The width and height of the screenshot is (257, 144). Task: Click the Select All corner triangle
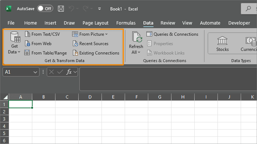(5, 97)
